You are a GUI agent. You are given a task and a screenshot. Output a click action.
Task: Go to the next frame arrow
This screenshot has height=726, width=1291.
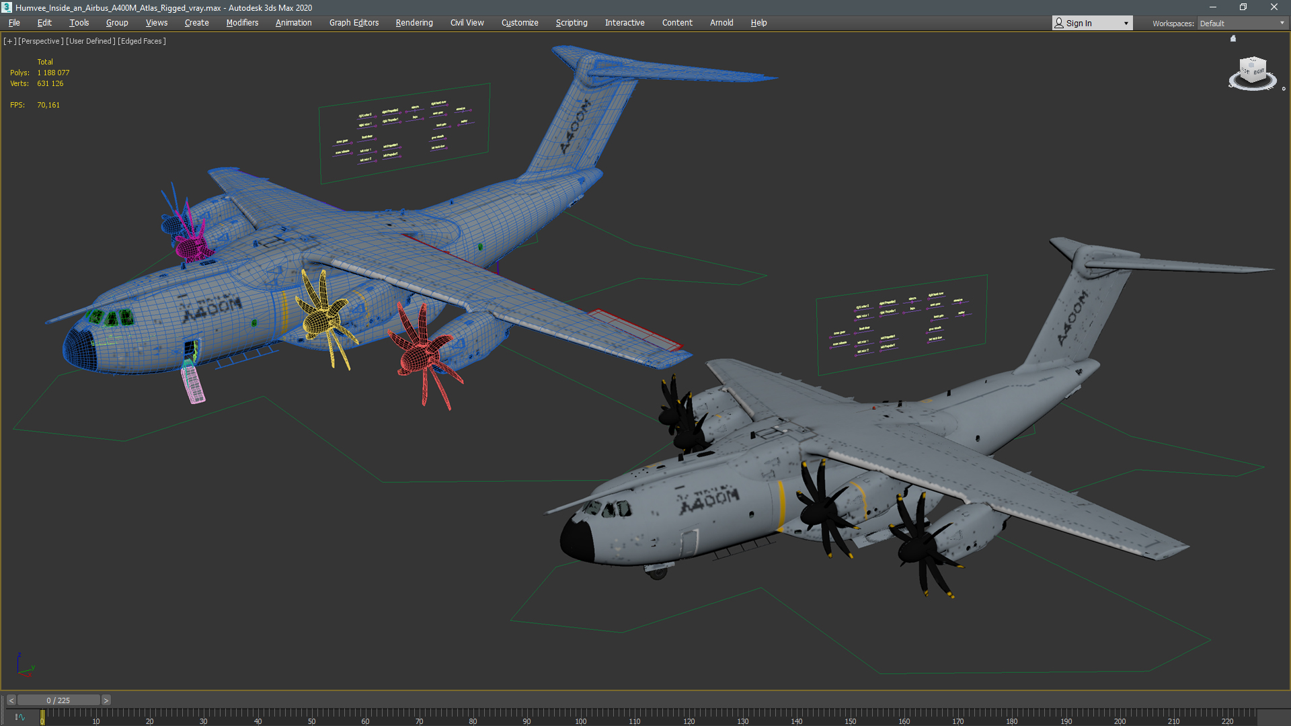coord(106,700)
